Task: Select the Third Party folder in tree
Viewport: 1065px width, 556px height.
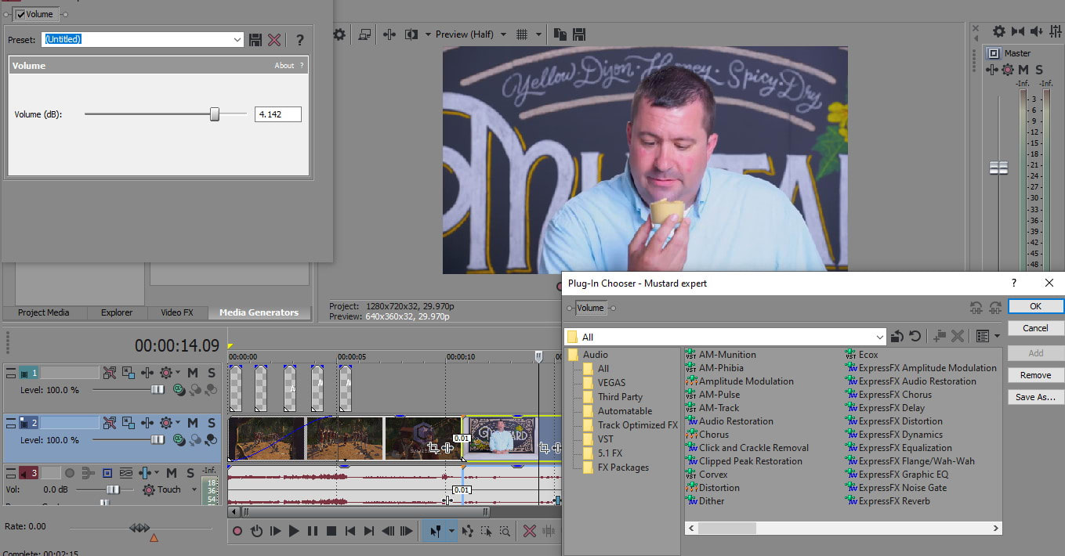Action: (x=620, y=397)
